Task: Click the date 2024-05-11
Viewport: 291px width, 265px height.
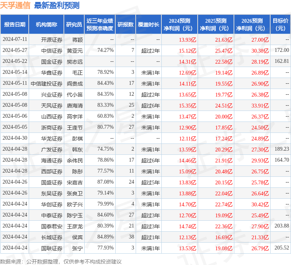Action: tap(15, 83)
